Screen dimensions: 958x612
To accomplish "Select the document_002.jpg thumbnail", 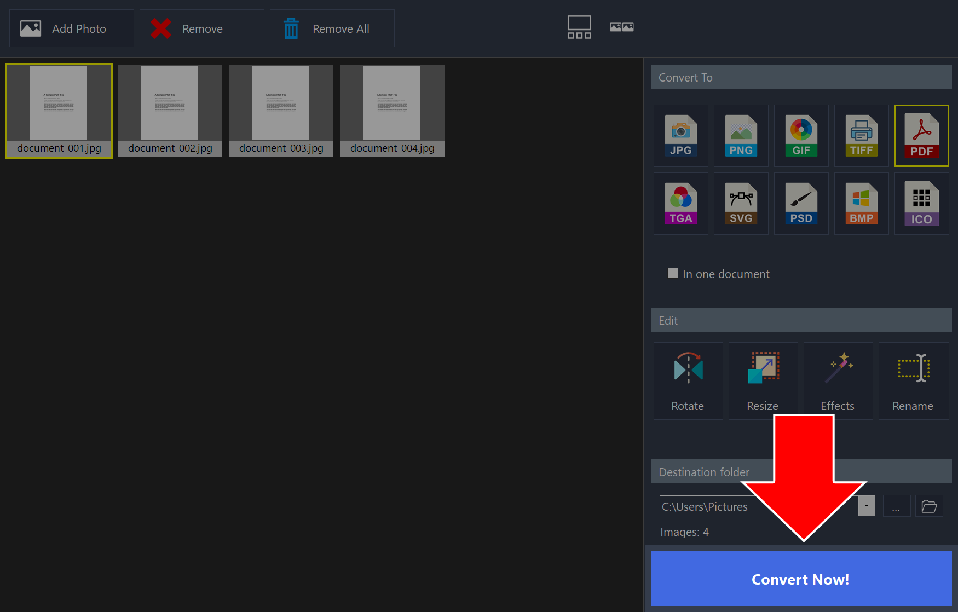I will [x=170, y=111].
